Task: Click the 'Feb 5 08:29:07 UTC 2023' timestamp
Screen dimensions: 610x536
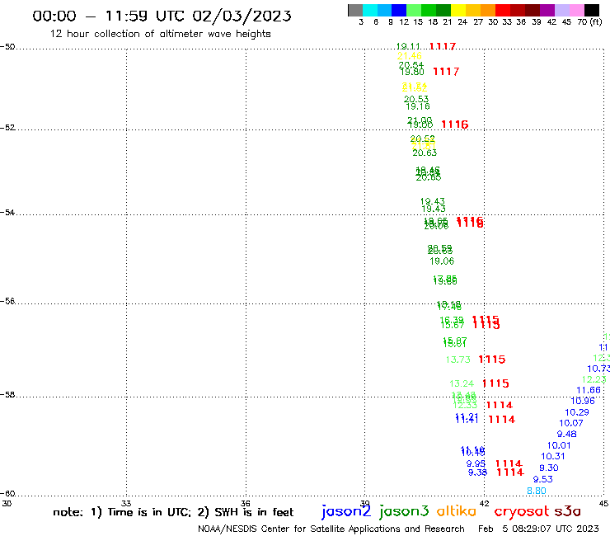Action: [538, 529]
